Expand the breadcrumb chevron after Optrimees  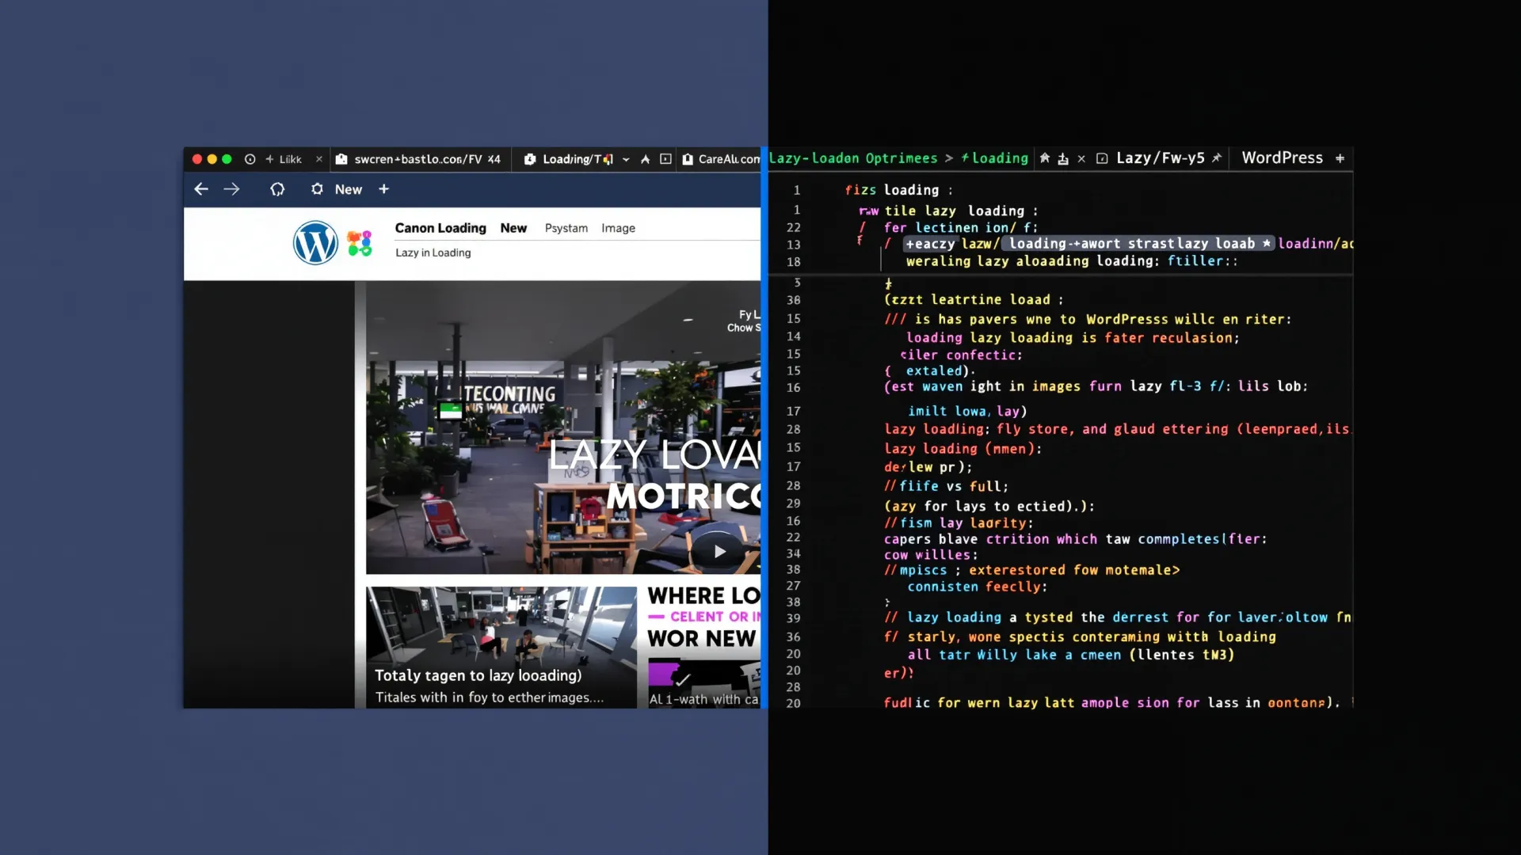(948, 158)
